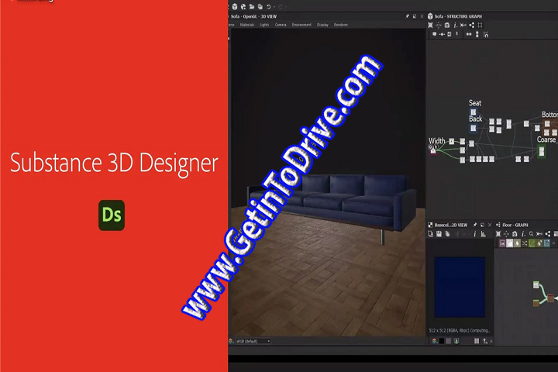Expand Floor graph node bar overflow
This screenshot has height=372, width=558.
click(x=553, y=243)
